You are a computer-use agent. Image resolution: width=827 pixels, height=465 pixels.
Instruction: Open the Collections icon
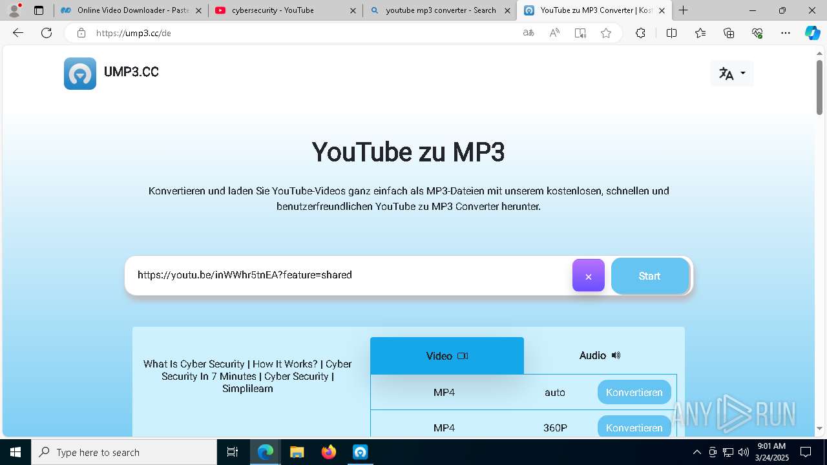tap(729, 33)
